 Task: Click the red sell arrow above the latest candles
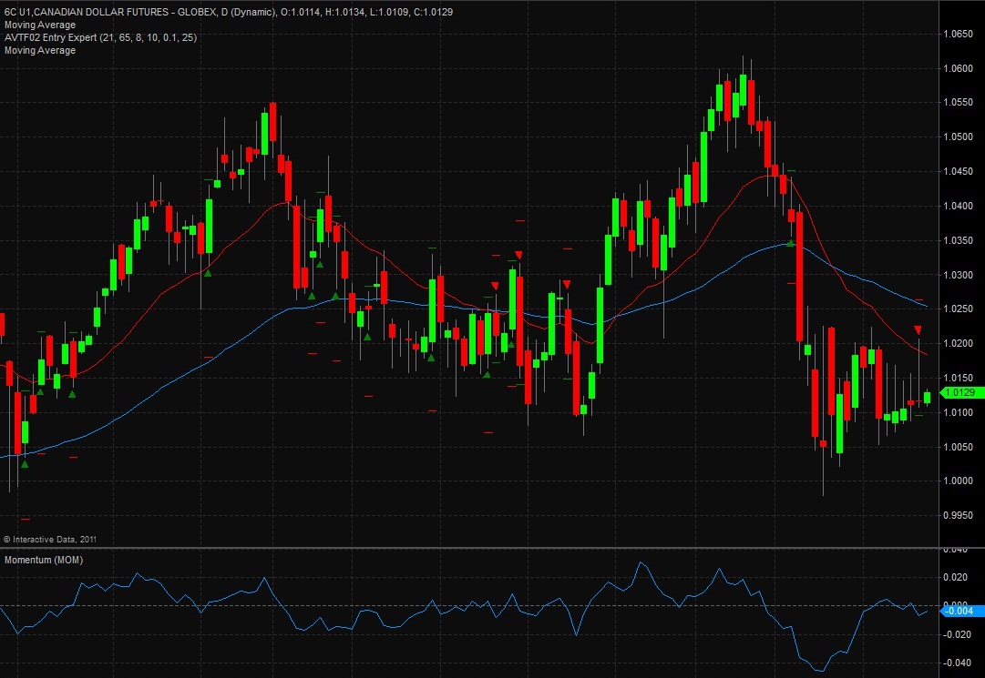click(x=918, y=330)
